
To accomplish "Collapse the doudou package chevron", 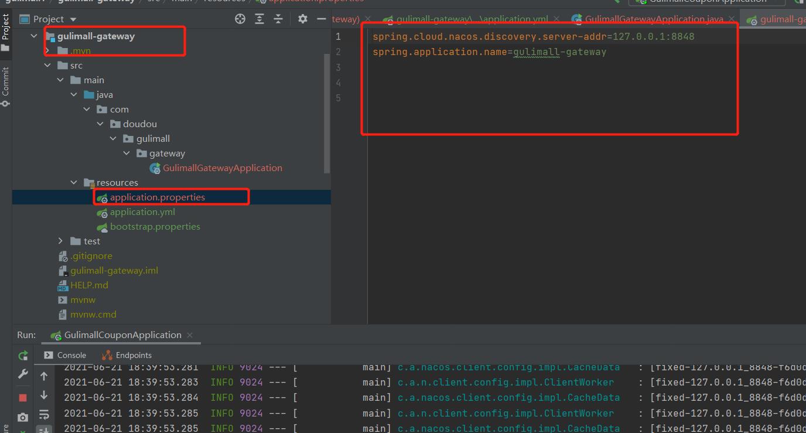I will (x=100, y=124).
